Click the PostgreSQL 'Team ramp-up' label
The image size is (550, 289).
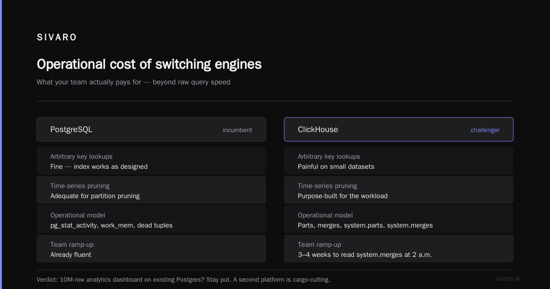coord(72,245)
